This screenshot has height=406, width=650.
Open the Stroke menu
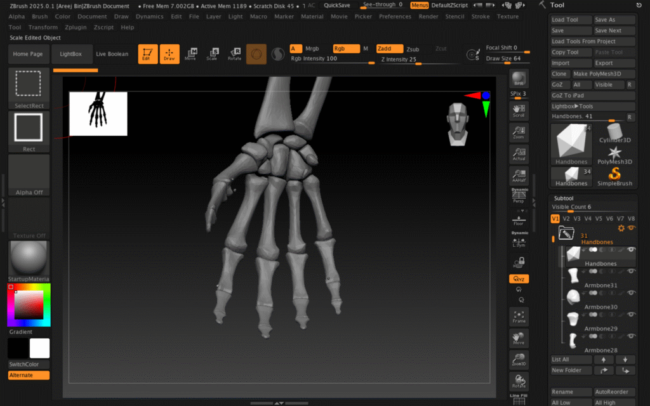pos(481,16)
